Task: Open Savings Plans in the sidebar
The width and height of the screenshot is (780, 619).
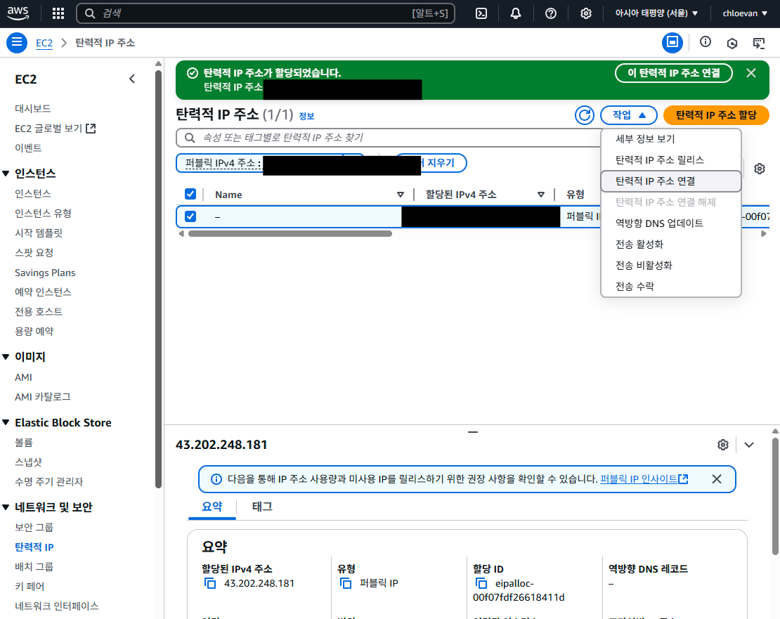Action: [45, 273]
